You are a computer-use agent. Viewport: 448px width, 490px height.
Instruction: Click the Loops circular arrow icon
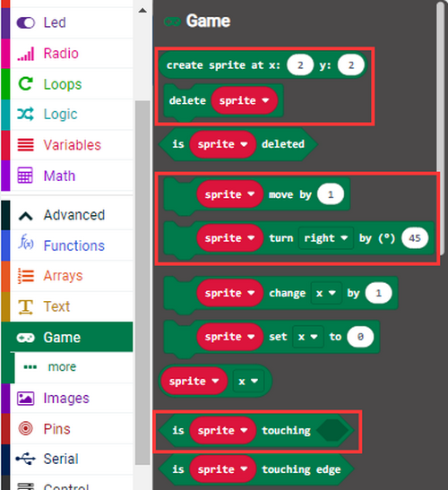pyautogui.click(x=25, y=84)
